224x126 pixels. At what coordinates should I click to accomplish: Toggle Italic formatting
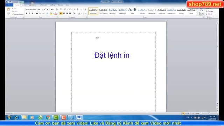(29, 13)
